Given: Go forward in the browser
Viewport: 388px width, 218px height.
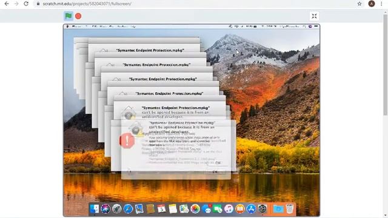Looking at the screenshot, I should [16, 4].
